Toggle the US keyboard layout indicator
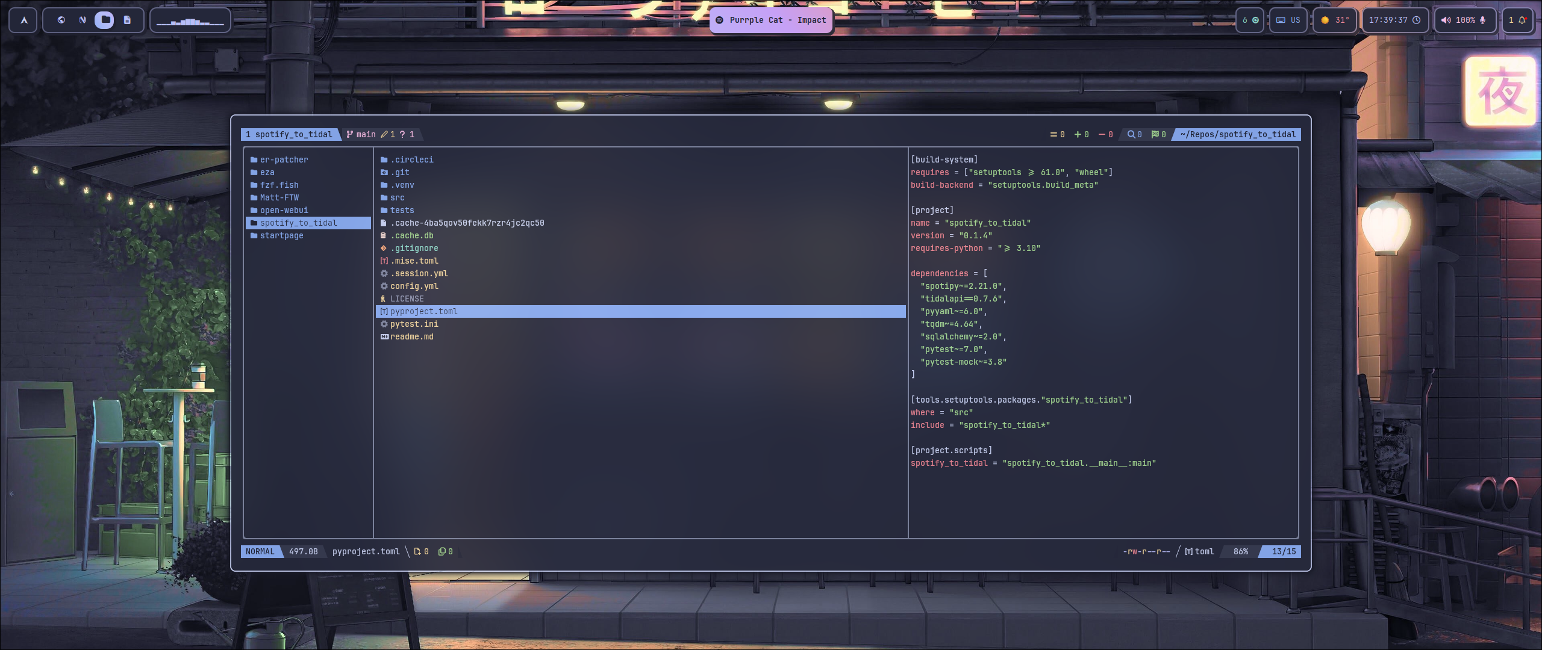 (x=1288, y=20)
